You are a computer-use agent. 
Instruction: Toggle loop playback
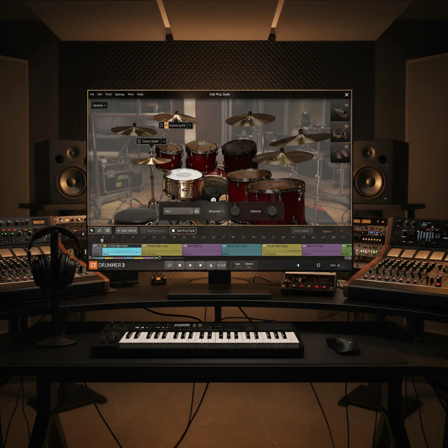click(x=169, y=265)
